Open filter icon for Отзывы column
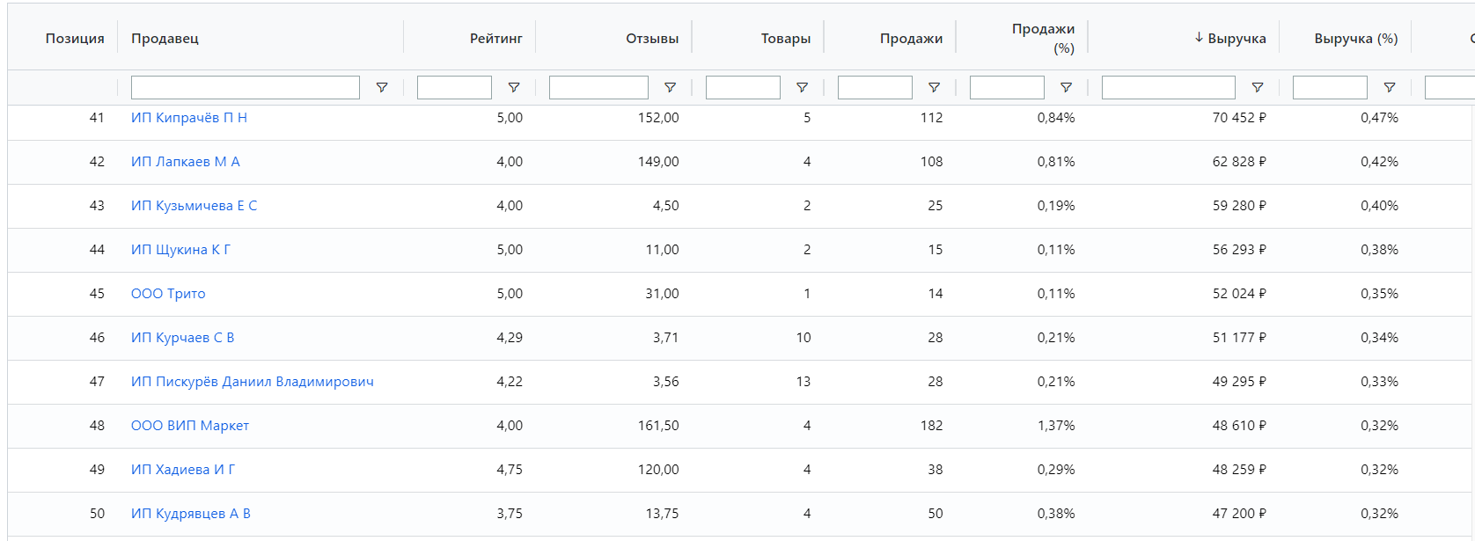This screenshot has width=1475, height=541. (x=670, y=88)
